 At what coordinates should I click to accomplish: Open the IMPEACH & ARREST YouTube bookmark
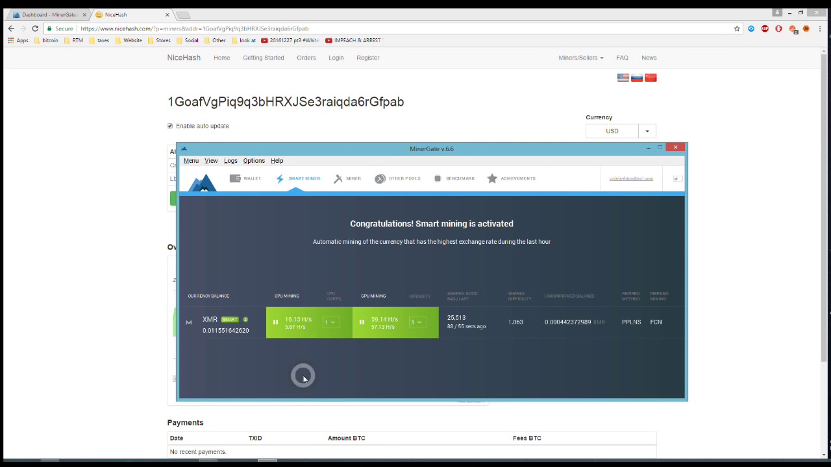click(353, 40)
